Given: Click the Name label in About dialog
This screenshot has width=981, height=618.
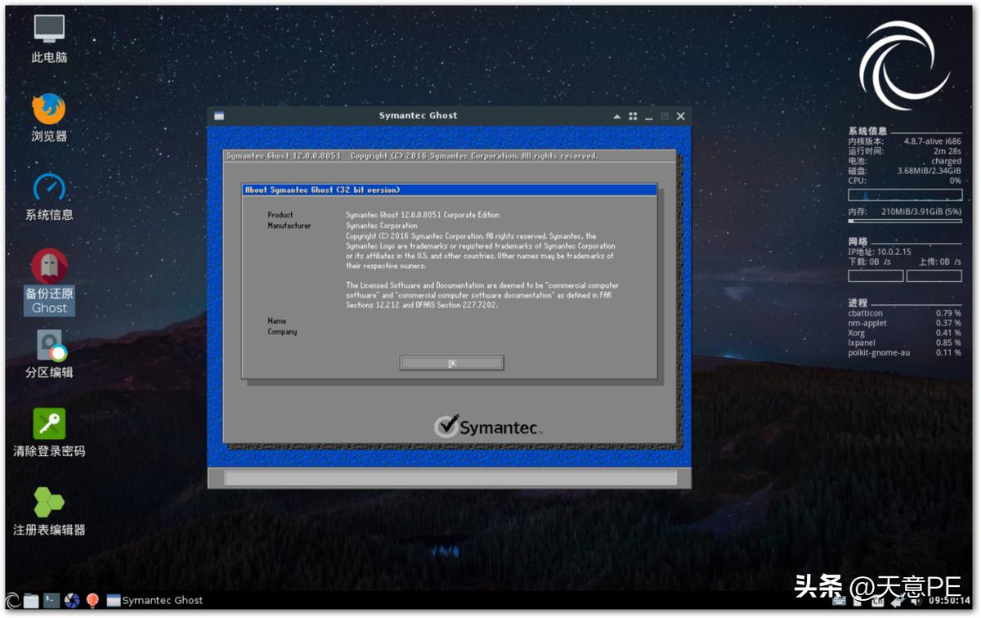Looking at the screenshot, I should click(x=277, y=321).
